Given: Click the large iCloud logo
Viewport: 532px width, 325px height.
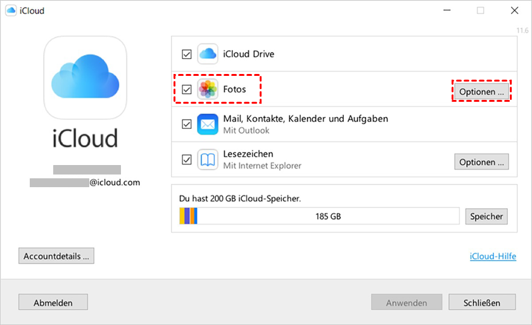Looking at the screenshot, I should pyautogui.click(x=85, y=77).
